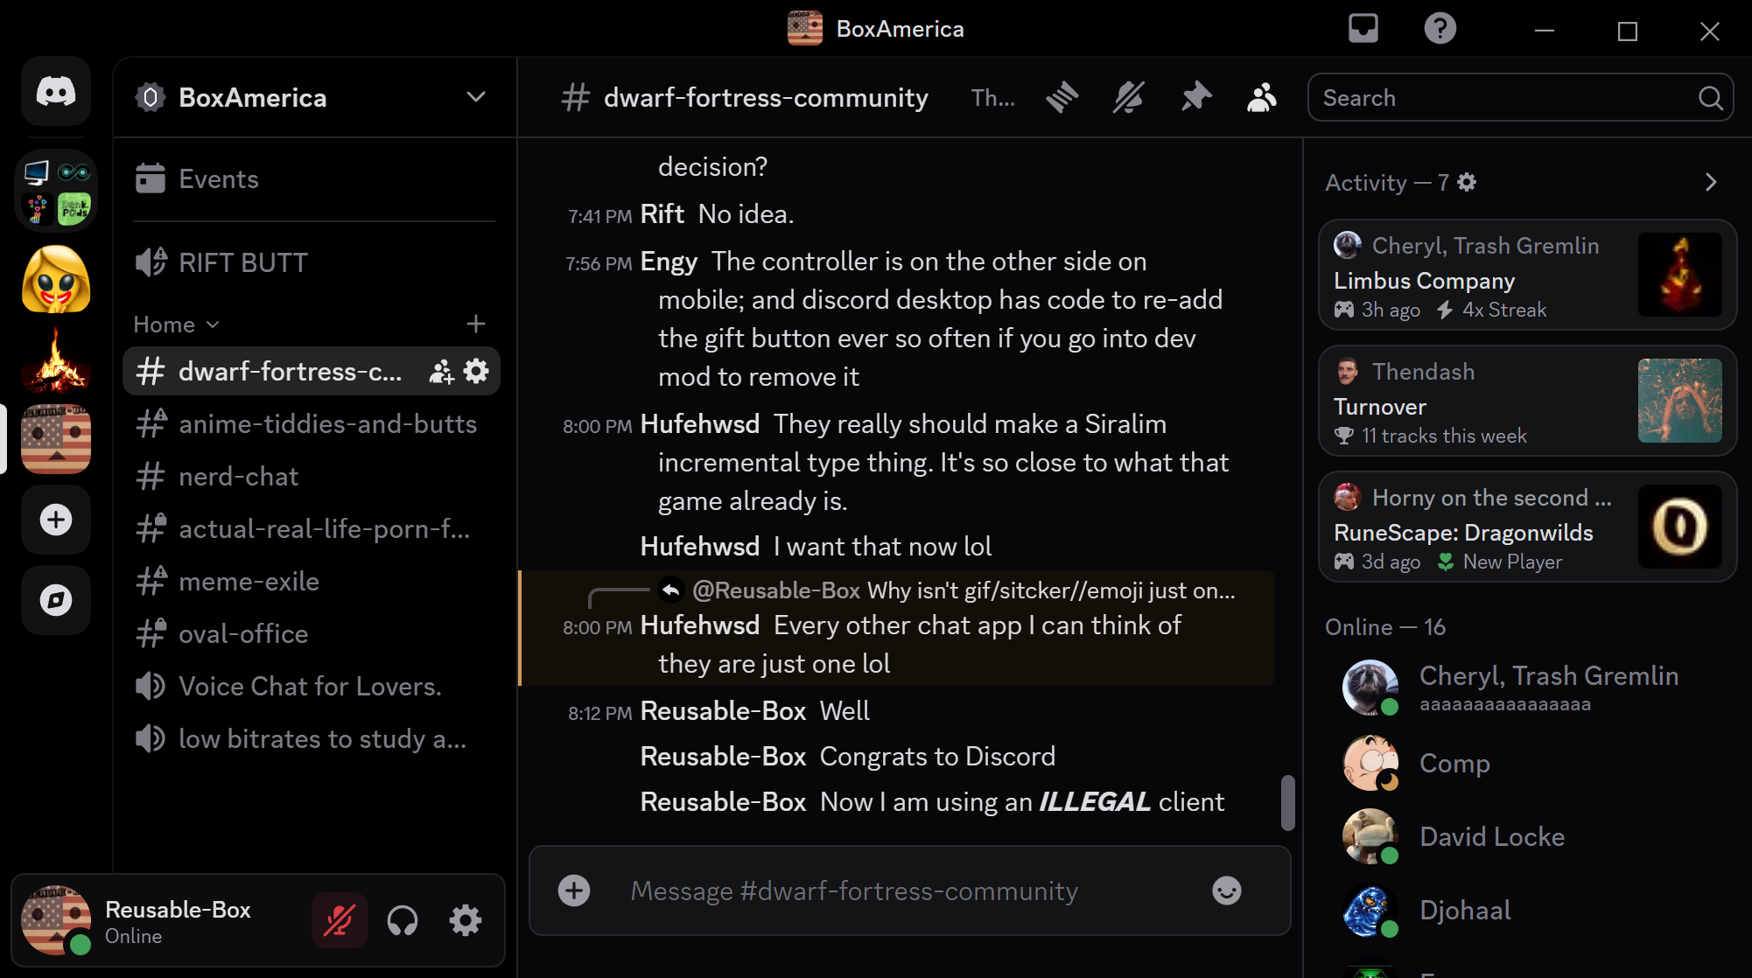
Task: Open the emoji picker
Action: click(x=1227, y=891)
